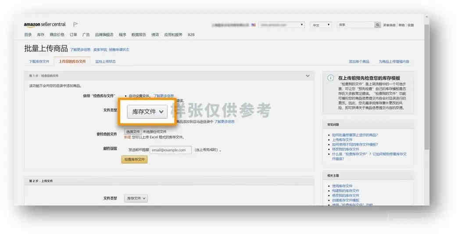Open FAQ link 如何使用下列的库存文件模板?
This screenshot has width=458, height=234.
pos(355,145)
